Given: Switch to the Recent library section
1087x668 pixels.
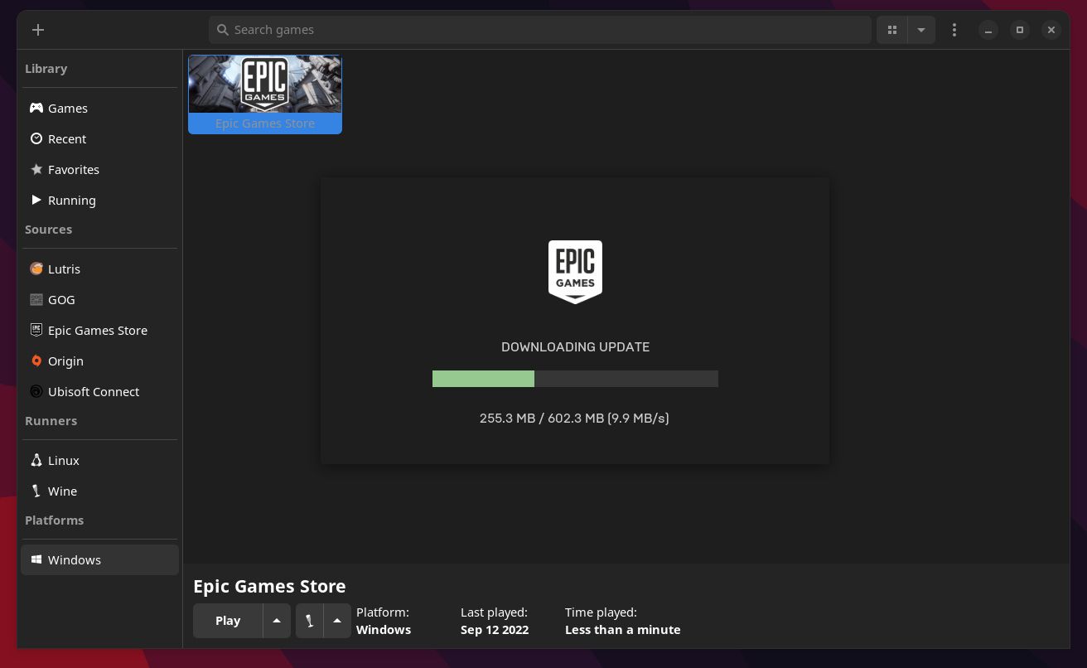Looking at the screenshot, I should [67, 138].
